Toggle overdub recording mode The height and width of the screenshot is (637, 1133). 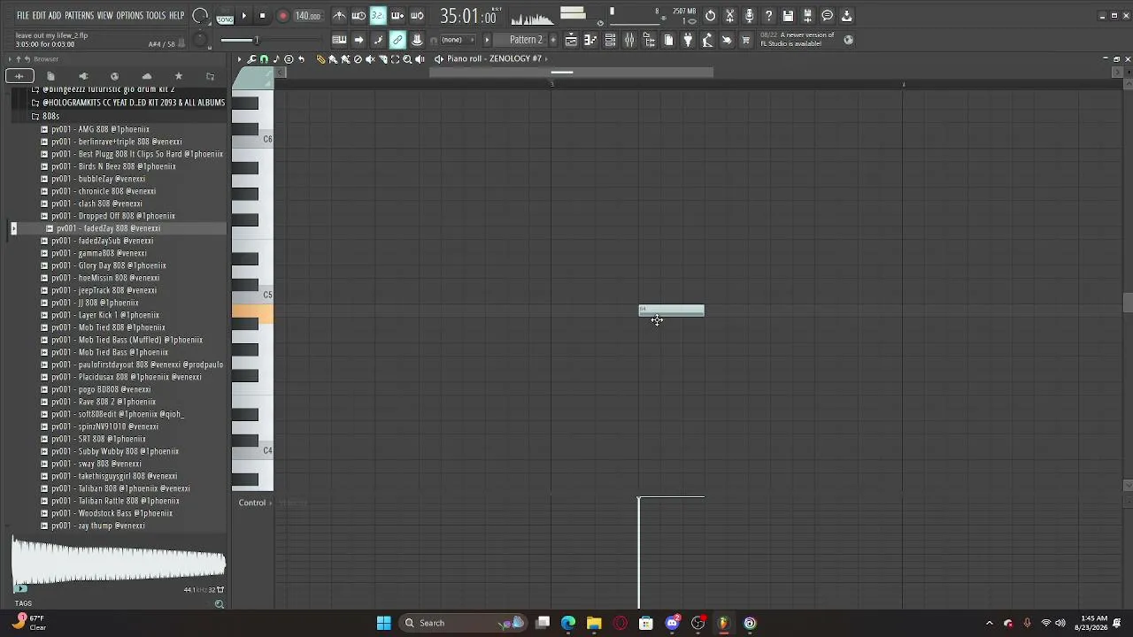[x=397, y=16]
